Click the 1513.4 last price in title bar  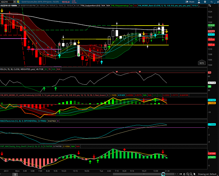click(x=66, y=2)
